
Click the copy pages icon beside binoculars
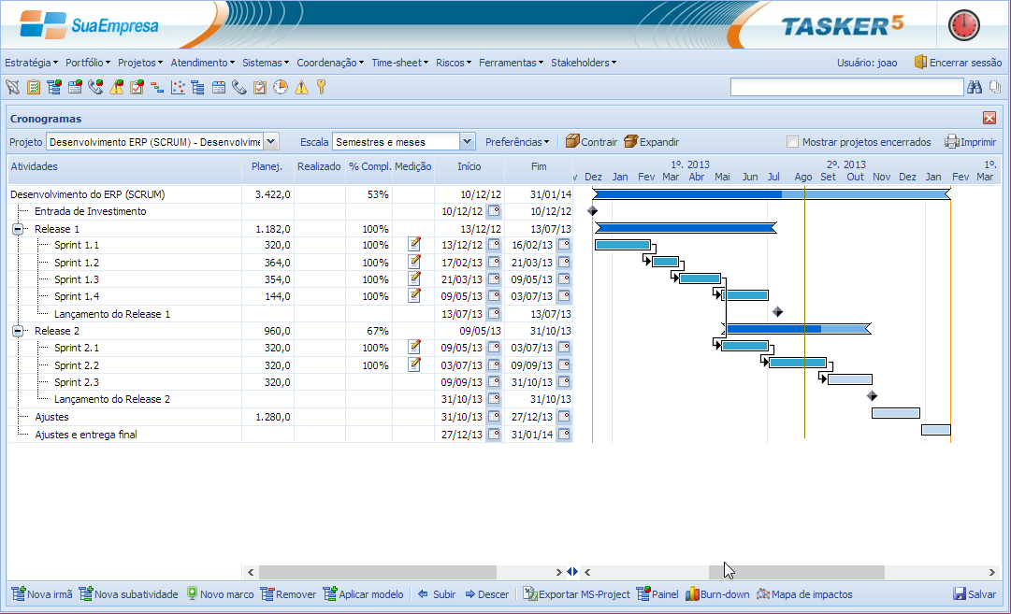[x=995, y=87]
